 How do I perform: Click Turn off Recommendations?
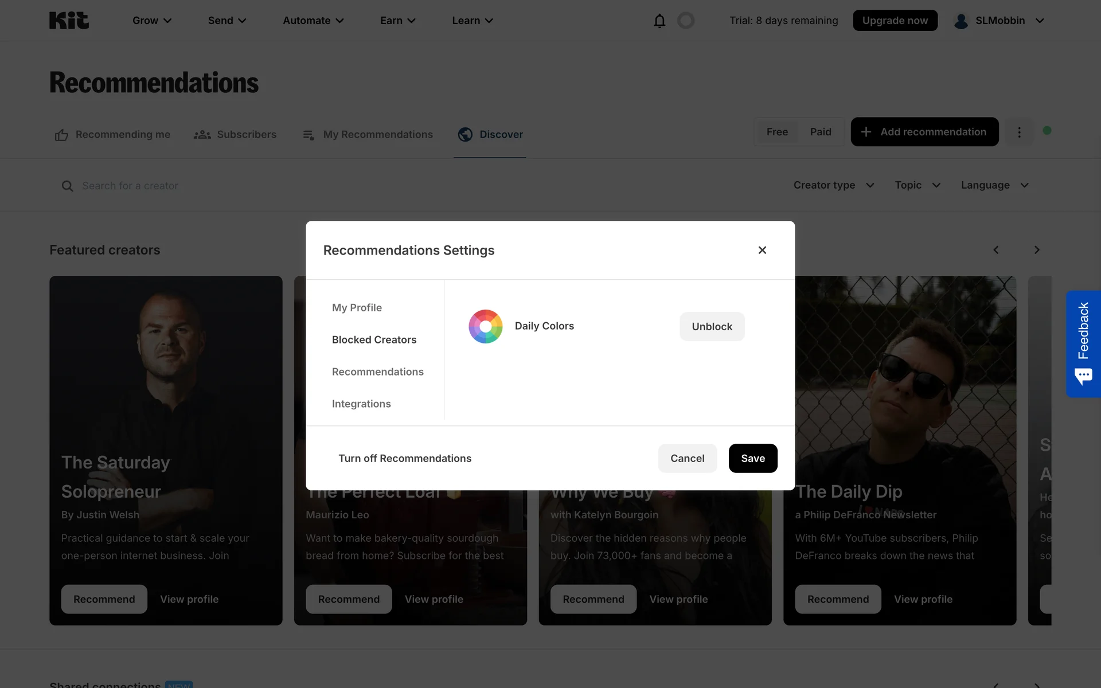(405, 458)
